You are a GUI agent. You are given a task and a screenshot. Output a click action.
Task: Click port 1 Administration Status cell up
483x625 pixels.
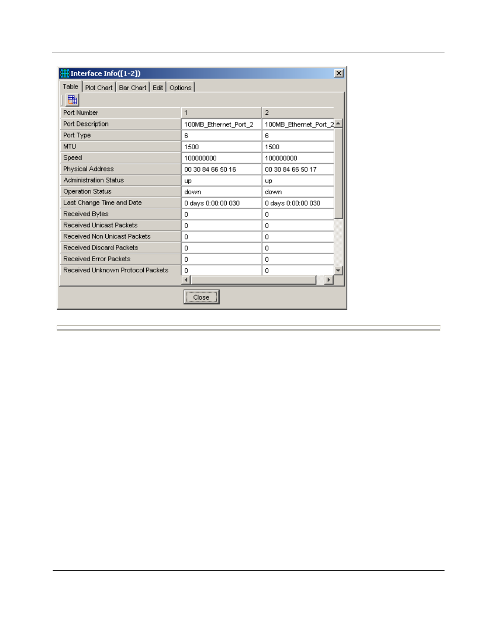coord(221,181)
